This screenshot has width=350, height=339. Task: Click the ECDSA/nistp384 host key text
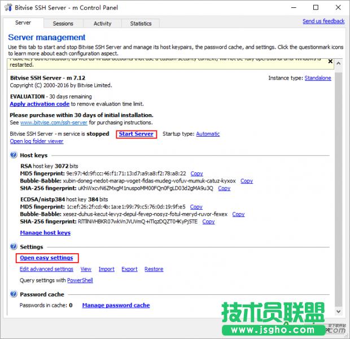(64, 199)
